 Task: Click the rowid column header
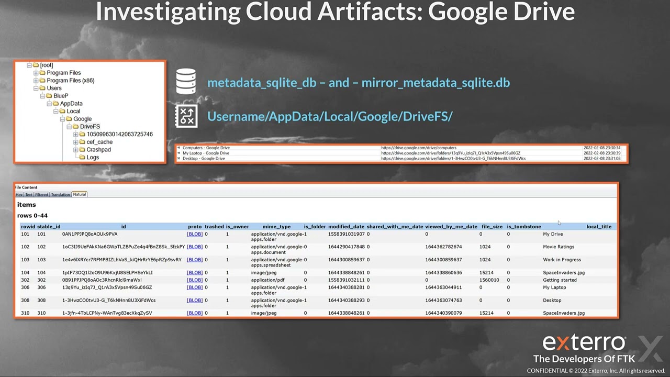(28, 227)
